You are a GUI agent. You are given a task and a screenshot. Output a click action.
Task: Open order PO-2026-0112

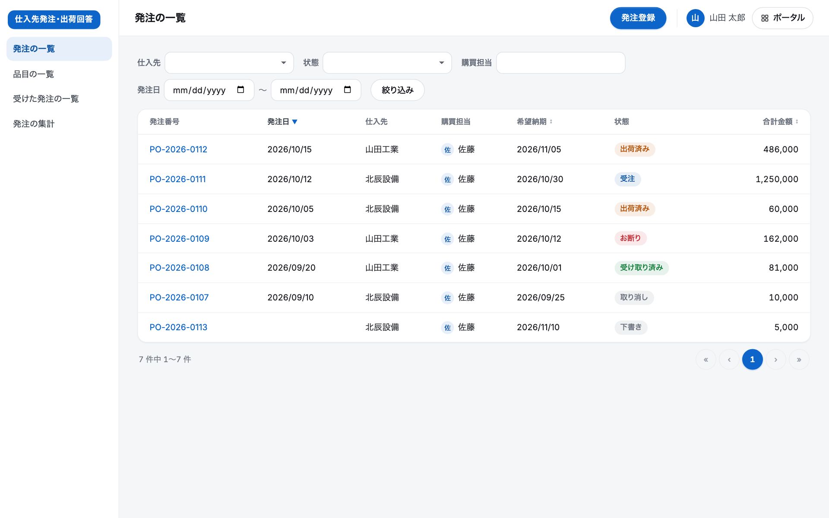click(178, 149)
